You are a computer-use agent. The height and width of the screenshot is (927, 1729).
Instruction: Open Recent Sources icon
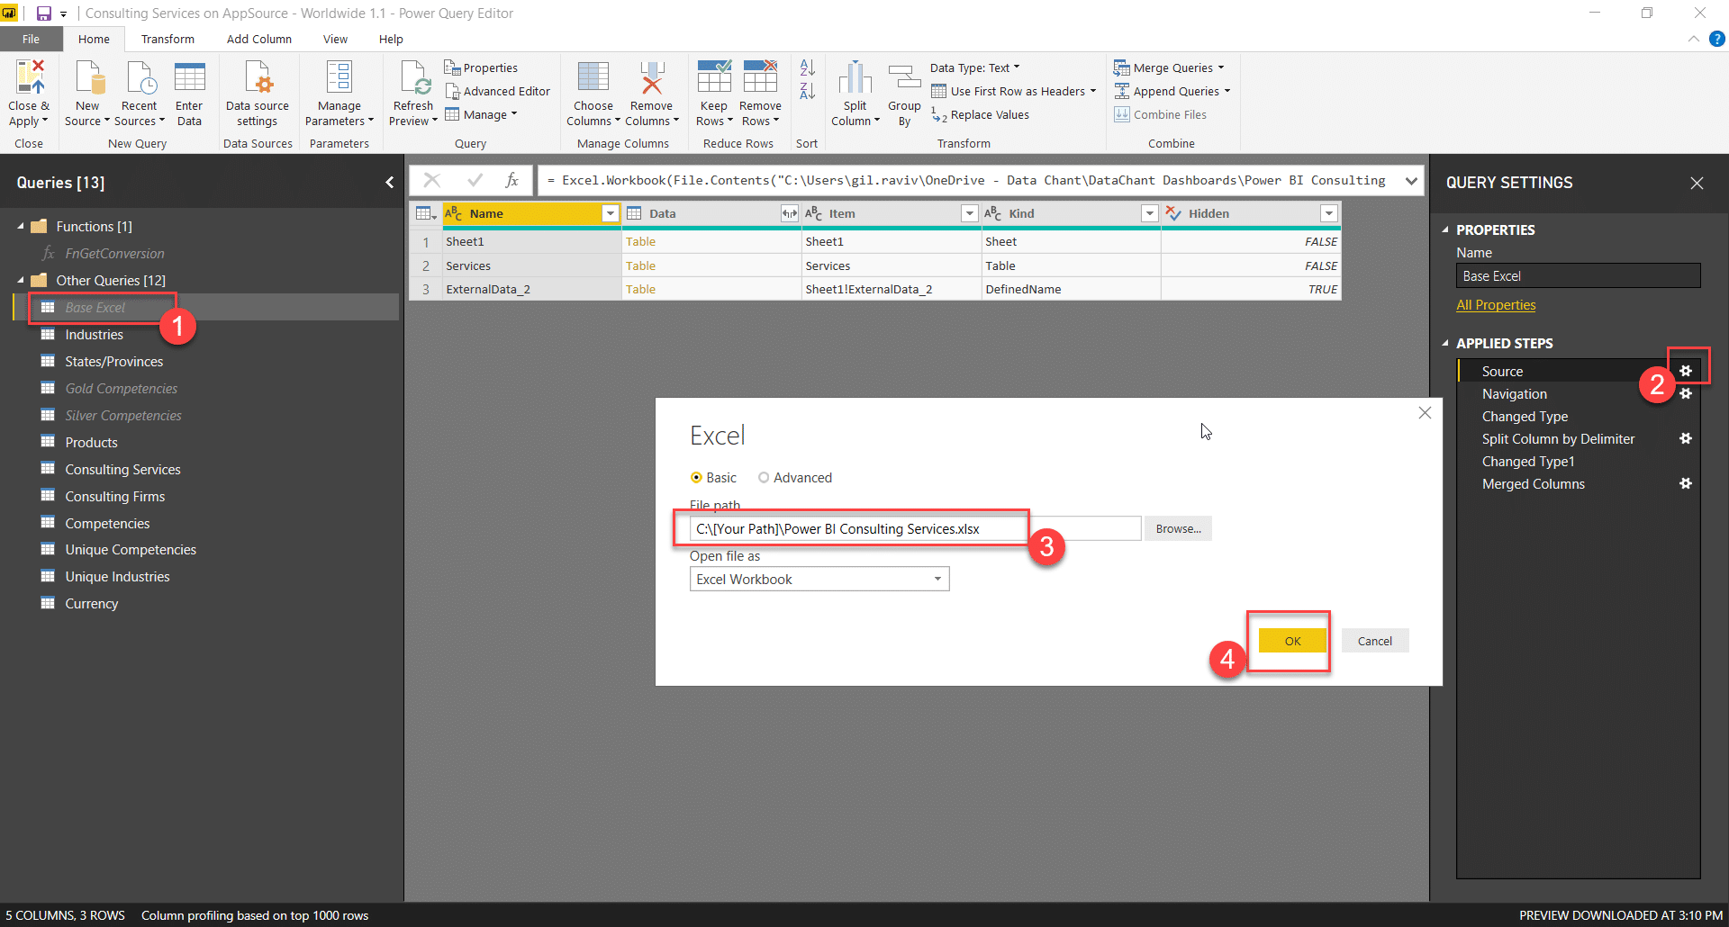tap(140, 77)
